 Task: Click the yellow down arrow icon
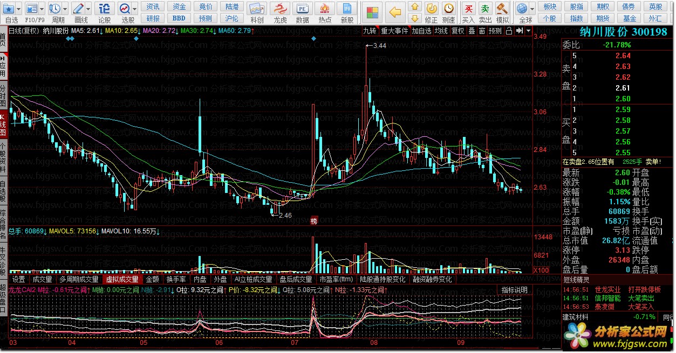[x=414, y=18]
